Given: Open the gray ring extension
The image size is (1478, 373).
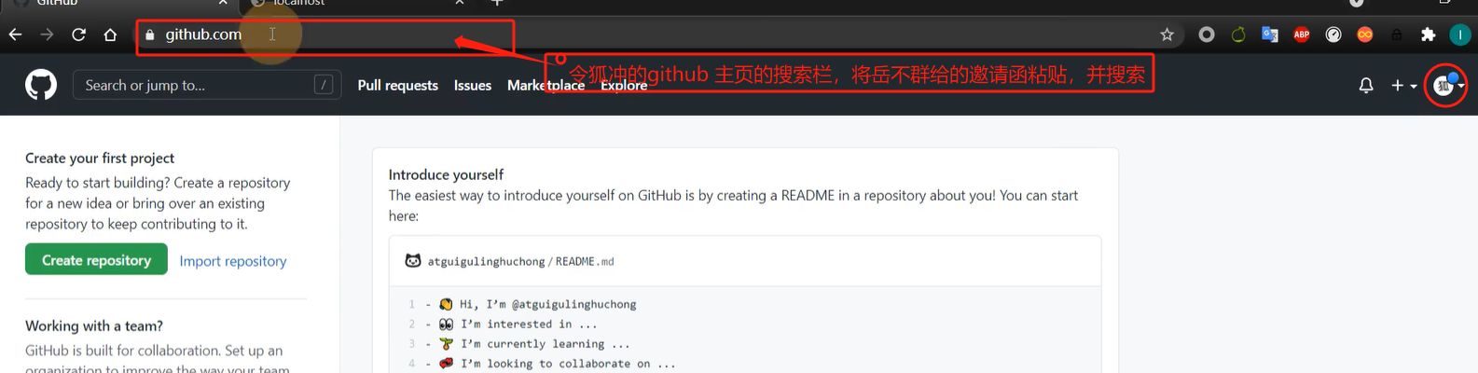Looking at the screenshot, I should [x=1207, y=35].
